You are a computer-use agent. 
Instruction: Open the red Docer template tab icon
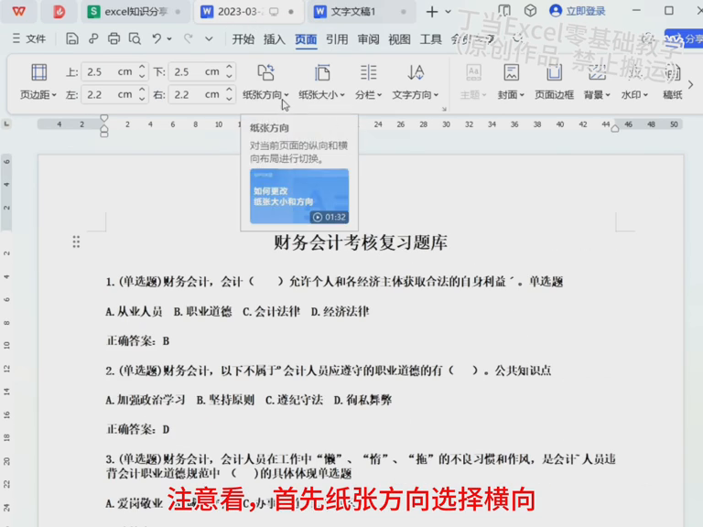click(x=59, y=11)
